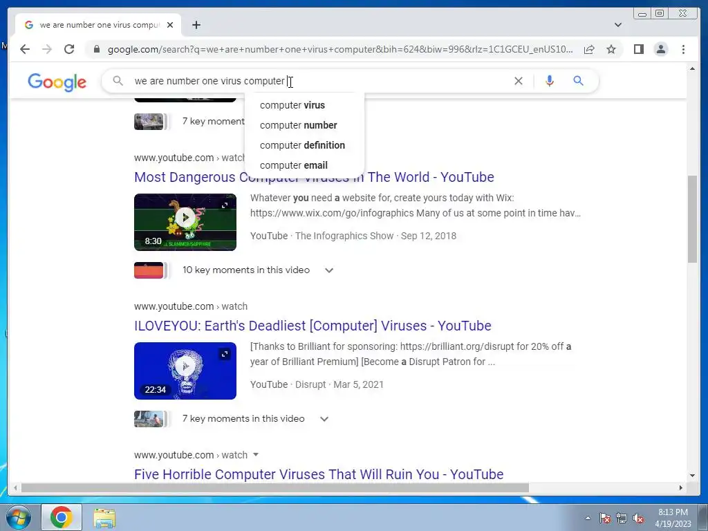Viewport: 708px width, 531px height.
Task: Click the scroll down arrow
Action: [x=692, y=476]
